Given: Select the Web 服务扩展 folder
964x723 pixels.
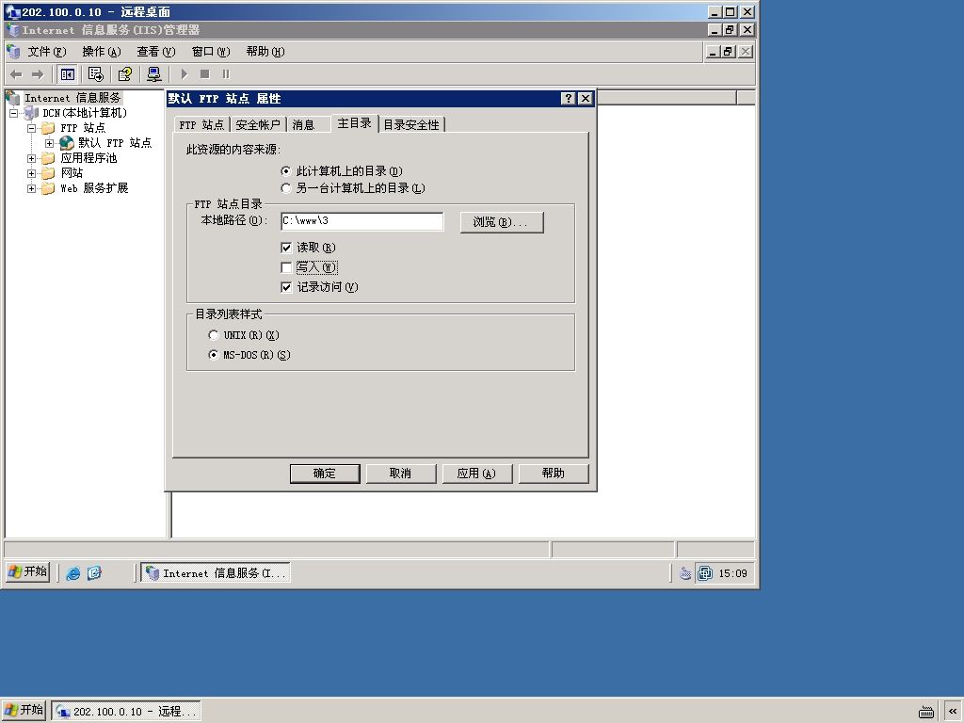Looking at the screenshot, I should tap(94, 188).
